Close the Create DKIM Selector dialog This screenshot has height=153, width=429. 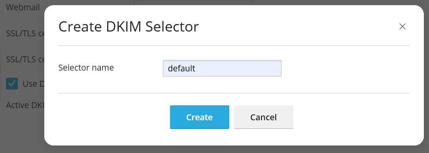pos(402,26)
